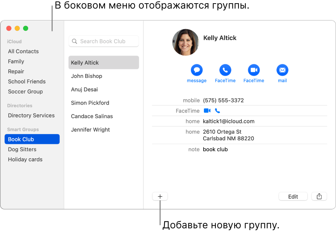The image size is (336, 233).
Task: Click the Smart Groups section header
Action: tap(23, 129)
